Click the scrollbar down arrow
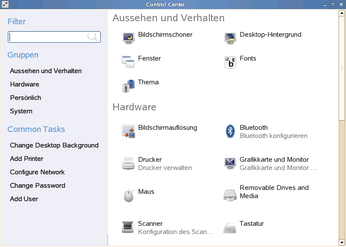Viewport: 346px width, 247px height. click(342, 242)
